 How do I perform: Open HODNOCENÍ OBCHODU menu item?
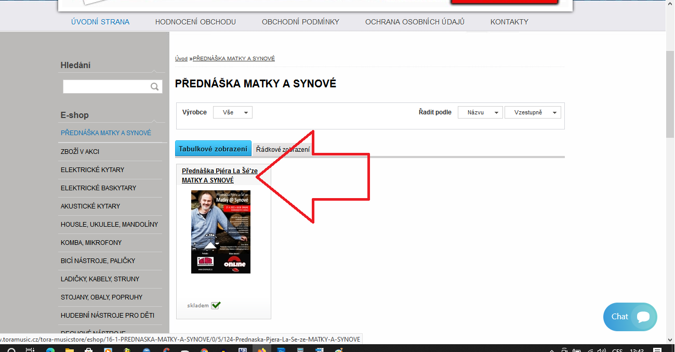point(195,22)
